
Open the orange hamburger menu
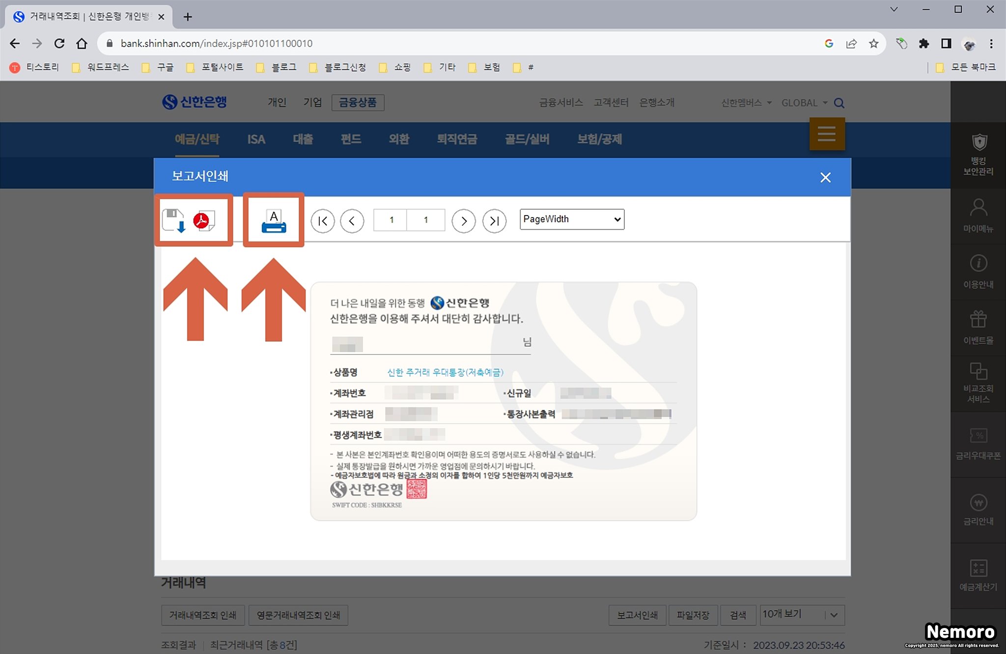pos(827,134)
